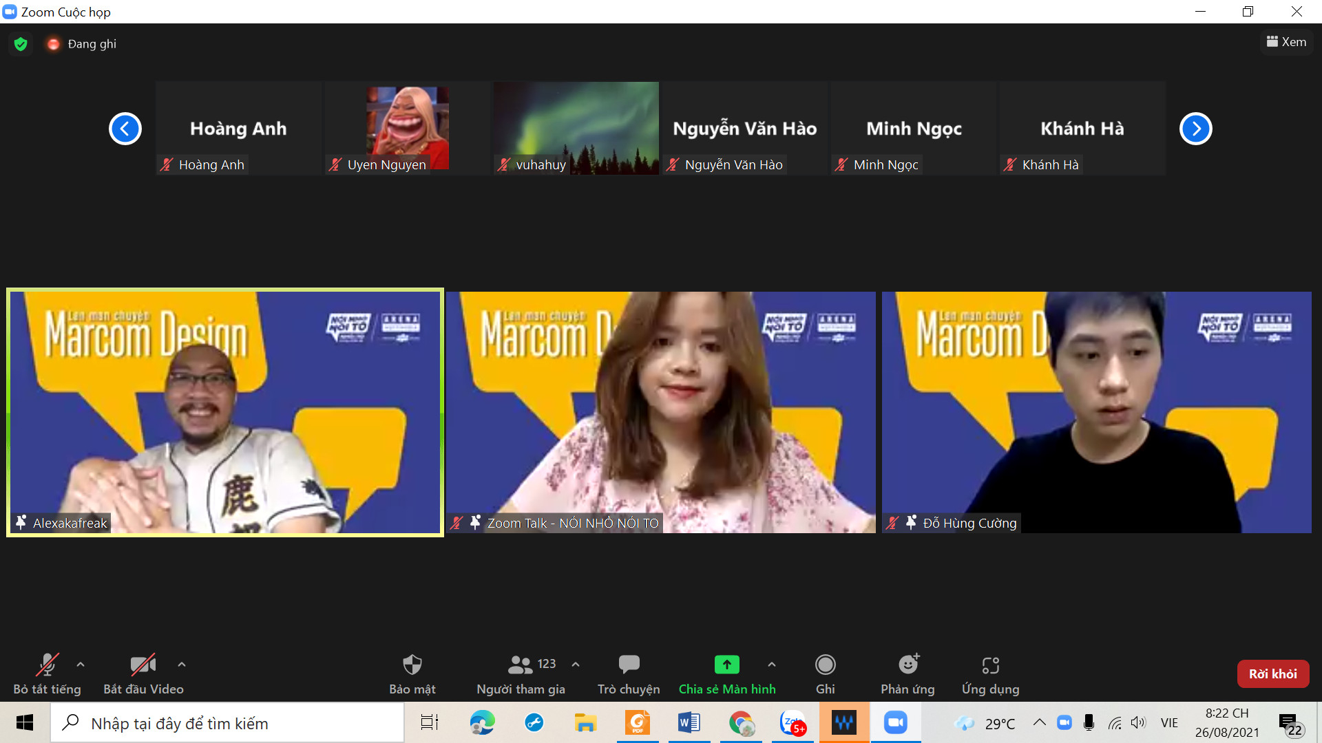
Task: Open Ứng dụng apps panel
Action: coord(990,674)
